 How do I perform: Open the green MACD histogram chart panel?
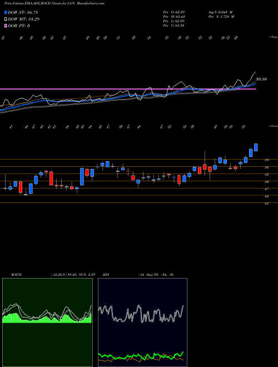47,323
